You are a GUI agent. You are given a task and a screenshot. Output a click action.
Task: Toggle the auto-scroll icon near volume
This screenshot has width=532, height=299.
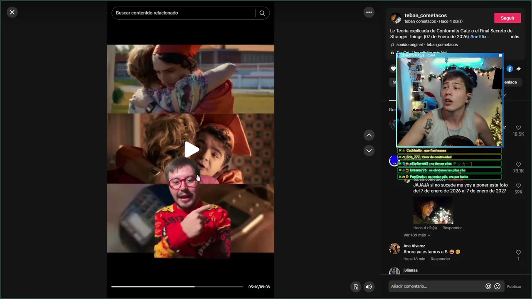point(356,287)
